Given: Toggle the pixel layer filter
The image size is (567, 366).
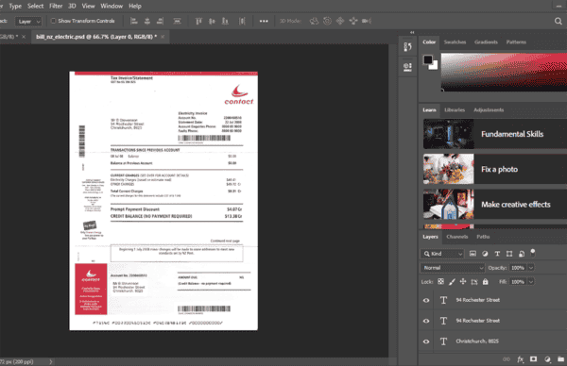Looking at the screenshot, I should [472, 254].
